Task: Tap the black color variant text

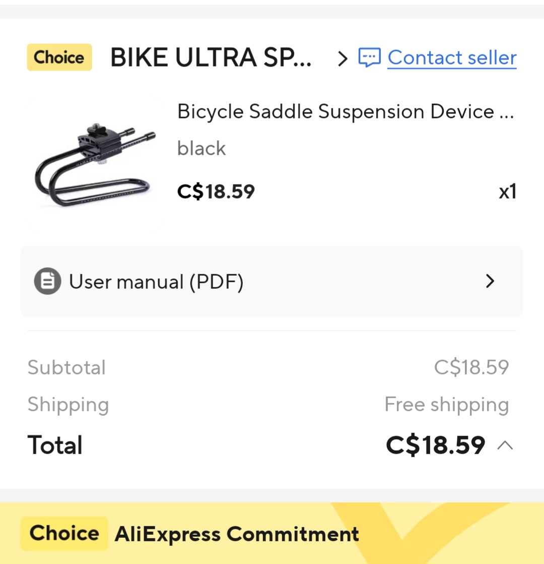Action: coord(201,148)
